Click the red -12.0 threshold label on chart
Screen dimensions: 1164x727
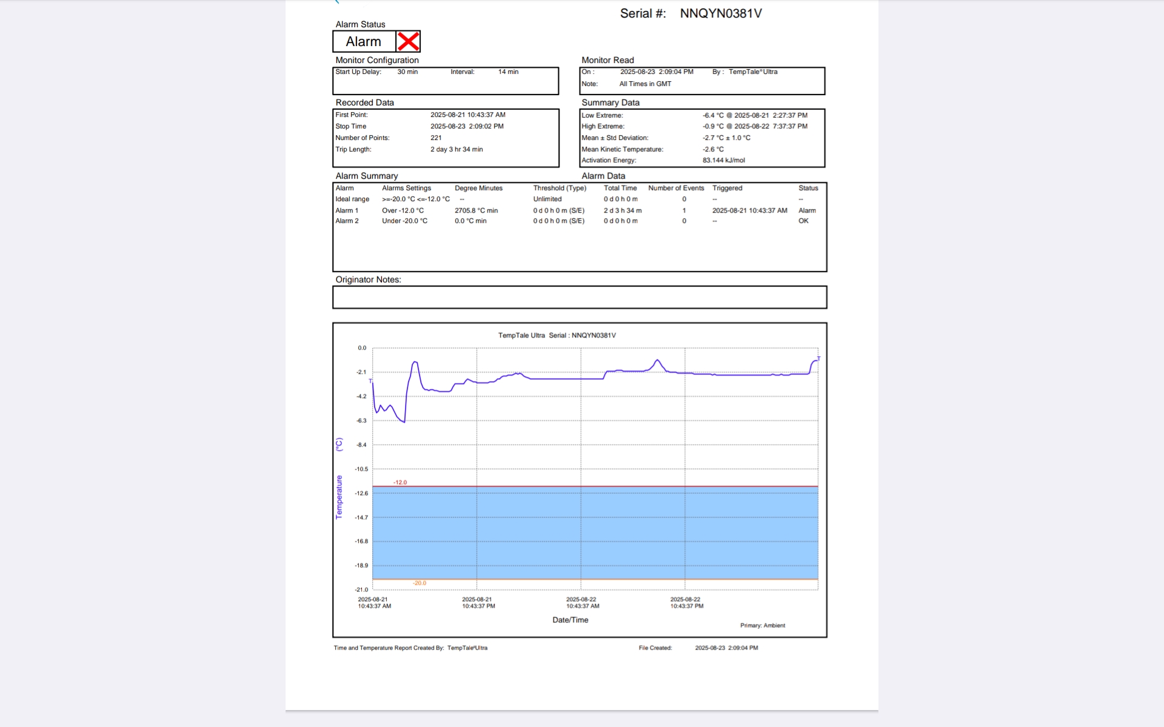tap(400, 482)
